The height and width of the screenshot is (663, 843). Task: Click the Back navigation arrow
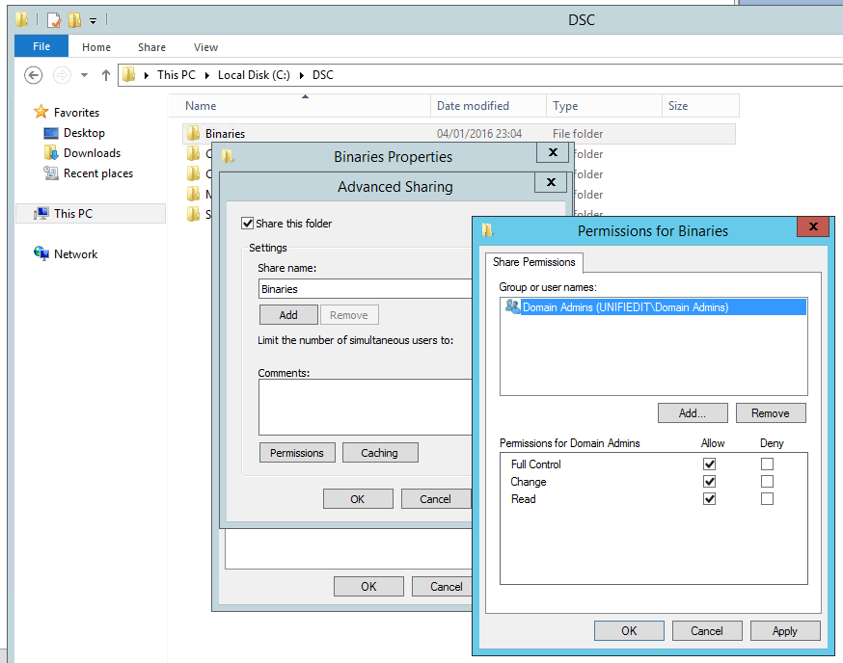coord(33,75)
